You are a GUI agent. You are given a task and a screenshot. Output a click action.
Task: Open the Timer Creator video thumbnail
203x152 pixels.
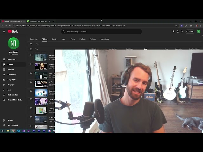41,119
